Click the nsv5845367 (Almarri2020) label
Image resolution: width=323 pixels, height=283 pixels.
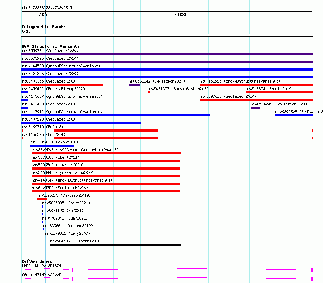[76, 241]
